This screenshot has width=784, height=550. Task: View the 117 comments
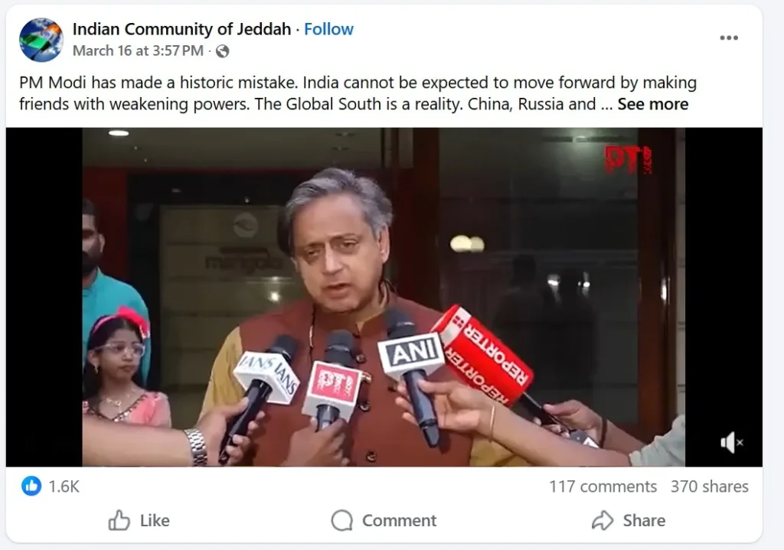[603, 487]
